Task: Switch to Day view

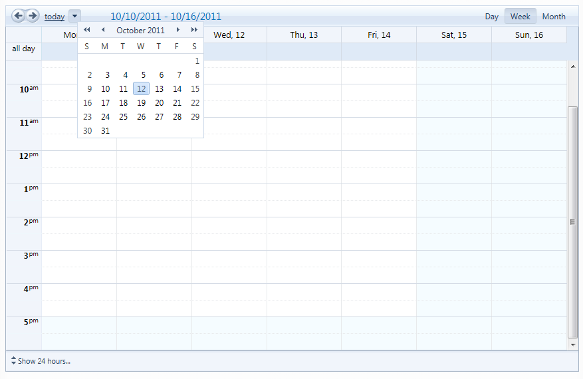Action: pyautogui.click(x=491, y=17)
